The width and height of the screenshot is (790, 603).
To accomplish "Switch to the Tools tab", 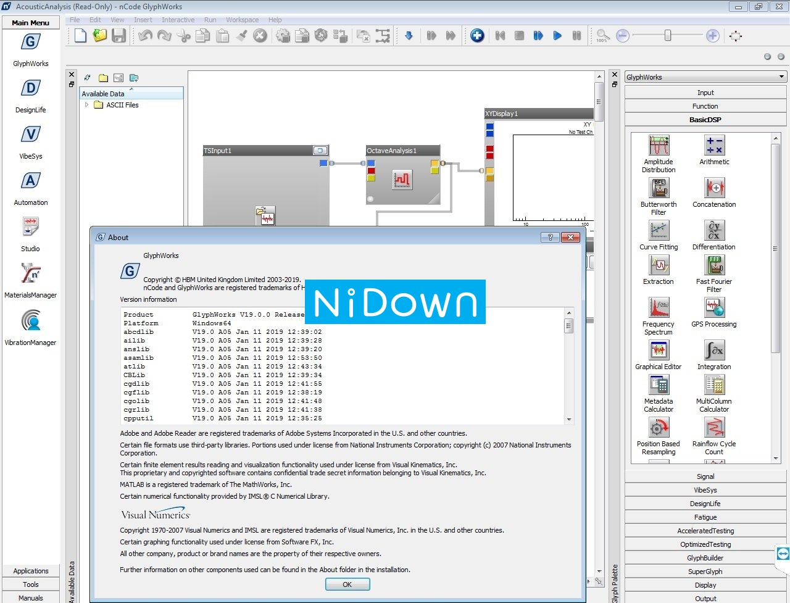I will click(30, 584).
